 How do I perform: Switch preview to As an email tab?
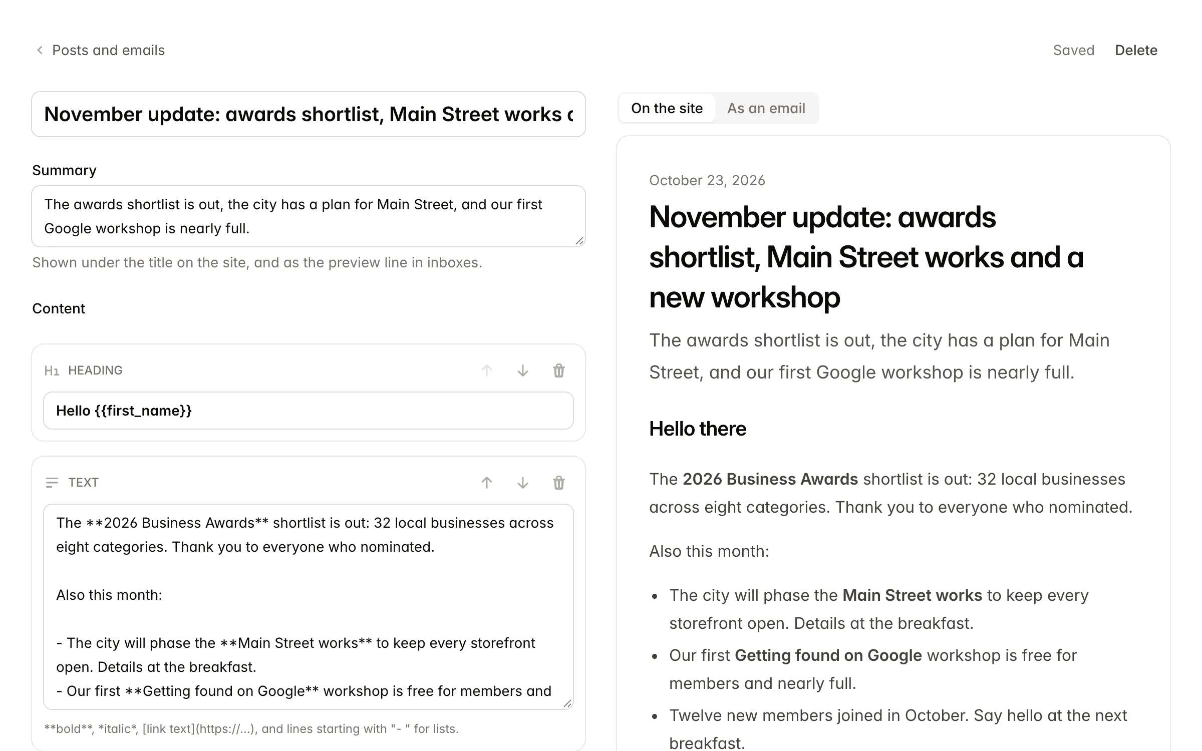pos(766,108)
